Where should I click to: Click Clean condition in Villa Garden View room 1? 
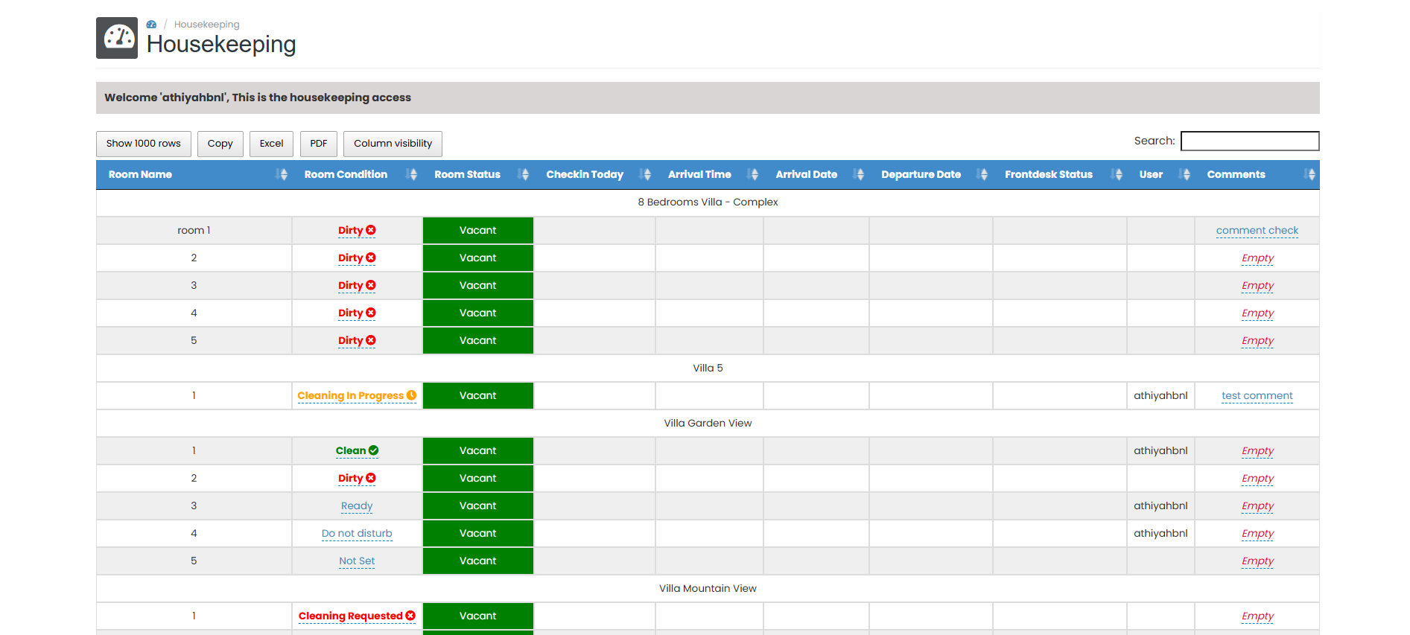pos(357,451)
